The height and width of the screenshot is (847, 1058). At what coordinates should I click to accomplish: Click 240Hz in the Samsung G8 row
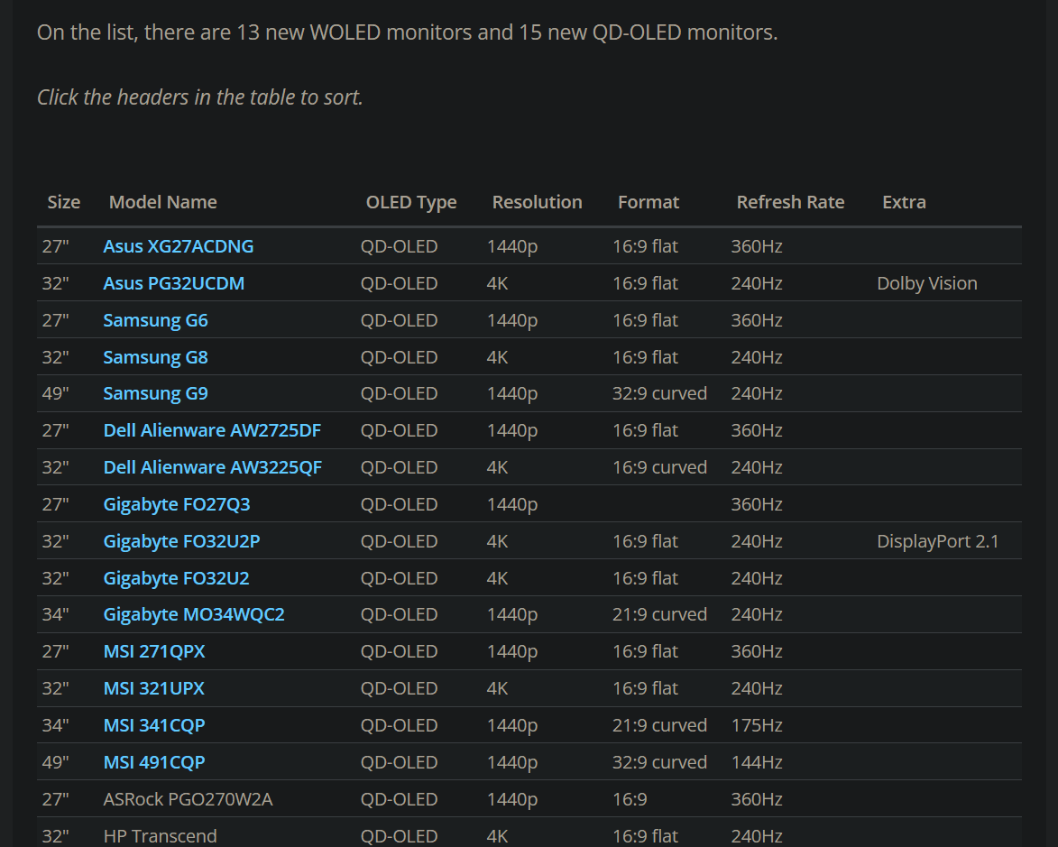coord(757,357)
